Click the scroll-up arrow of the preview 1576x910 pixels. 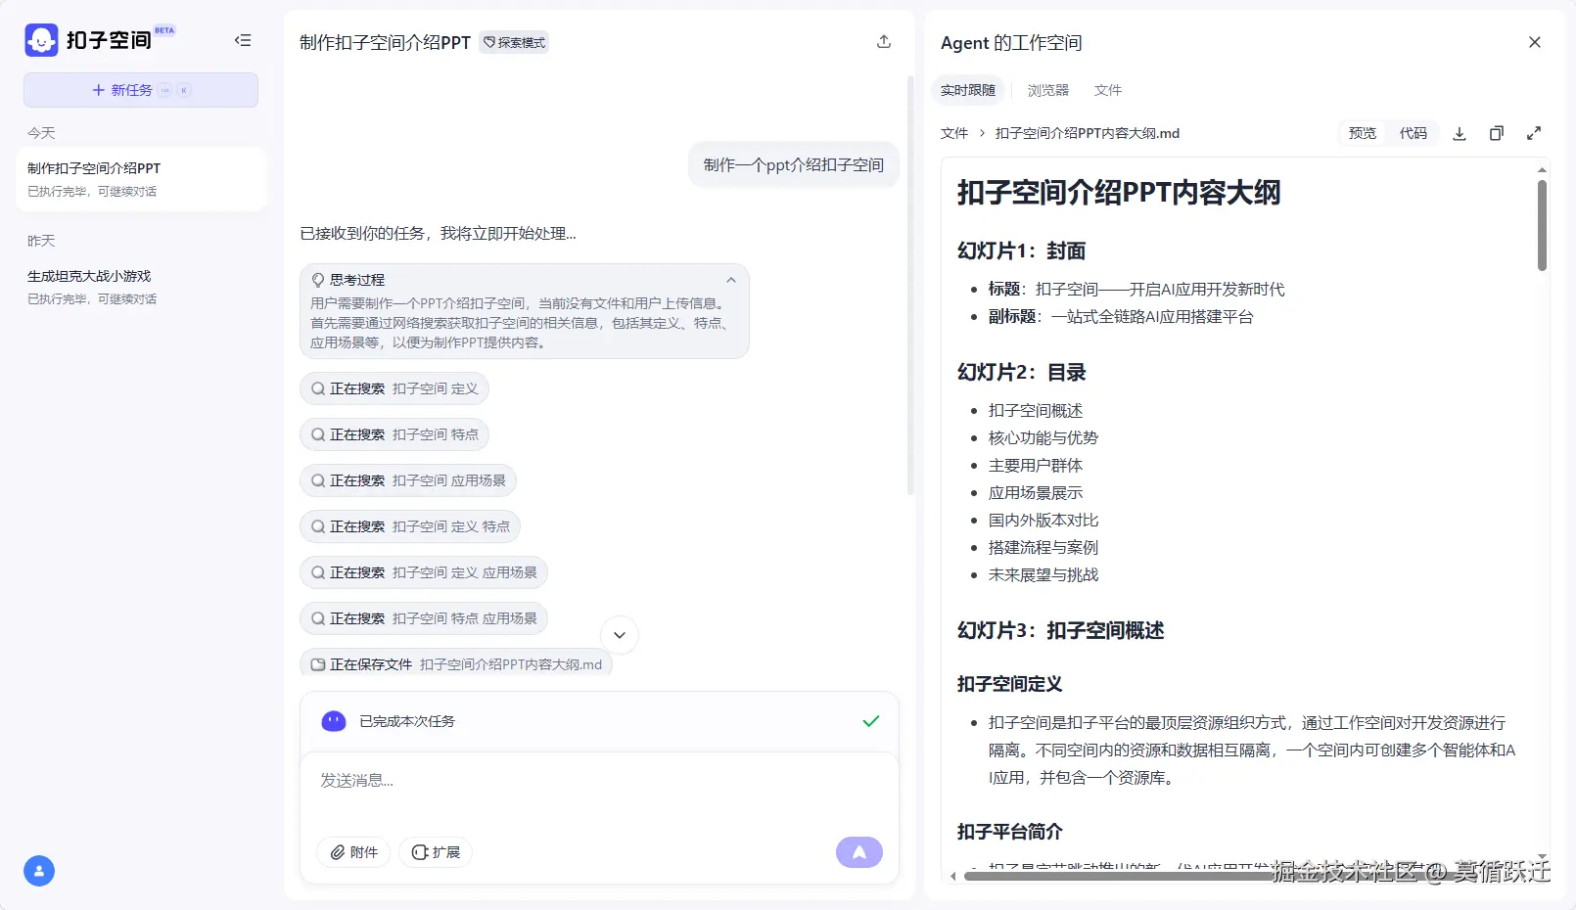1542,170
